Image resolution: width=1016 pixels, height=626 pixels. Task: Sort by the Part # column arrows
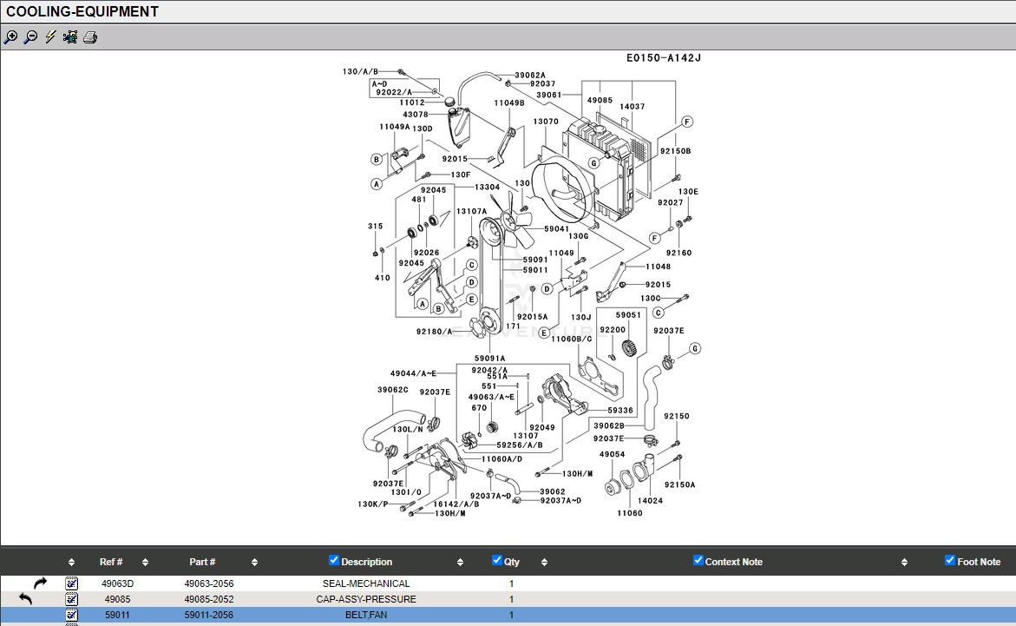click(x=254, y=563)
